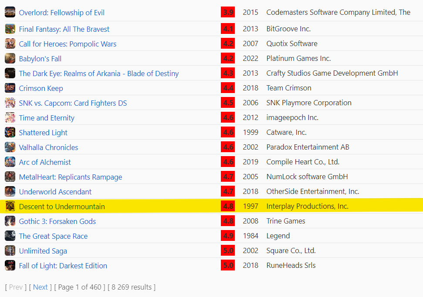Open the Overlord: Fellowship of Evil link
This screenshot has height=297, width=423.
61,13
